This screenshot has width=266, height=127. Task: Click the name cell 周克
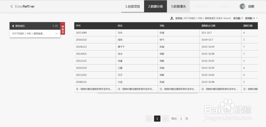pyautogui.click(x=137, y=40)
